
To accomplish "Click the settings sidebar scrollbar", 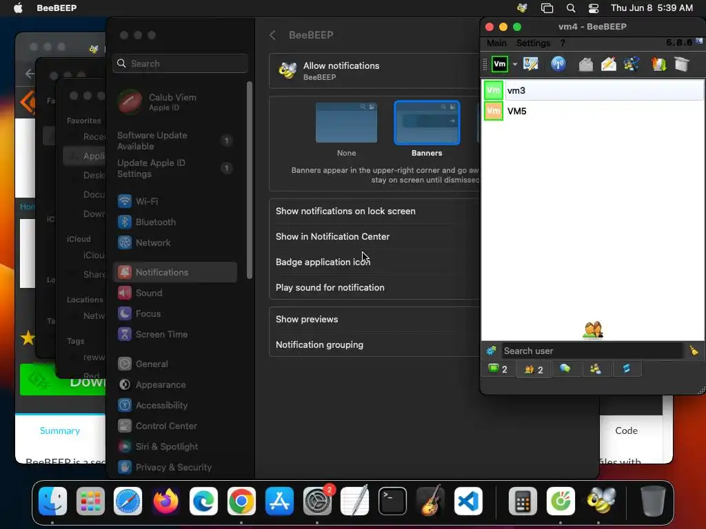I will click(x=250, y=180).
